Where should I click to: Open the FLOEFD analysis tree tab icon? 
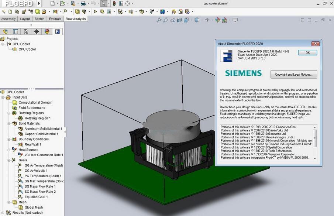pyautogui.click(x=58, y=31)
